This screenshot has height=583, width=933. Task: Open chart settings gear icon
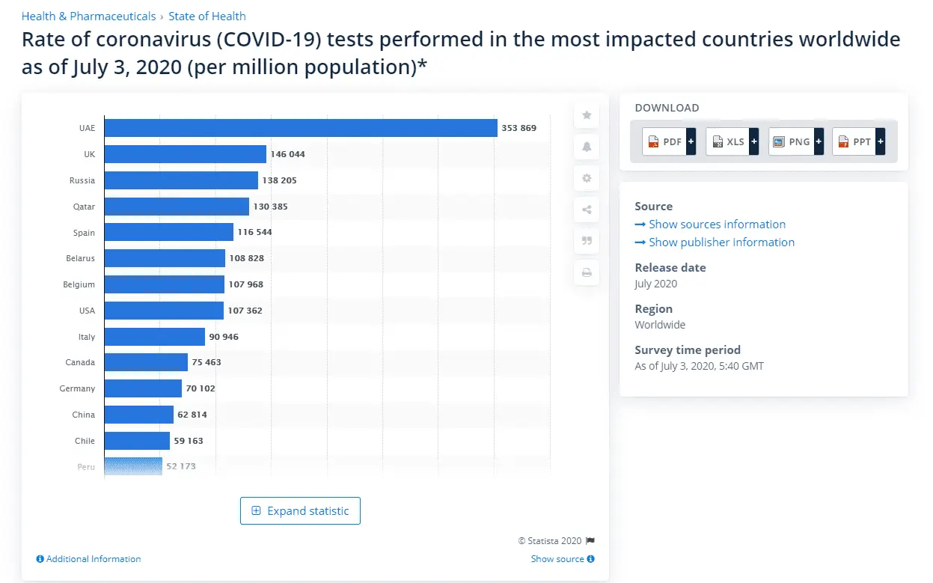tap(587, 178)
